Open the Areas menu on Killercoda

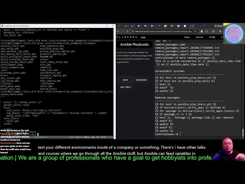[187, 37]
